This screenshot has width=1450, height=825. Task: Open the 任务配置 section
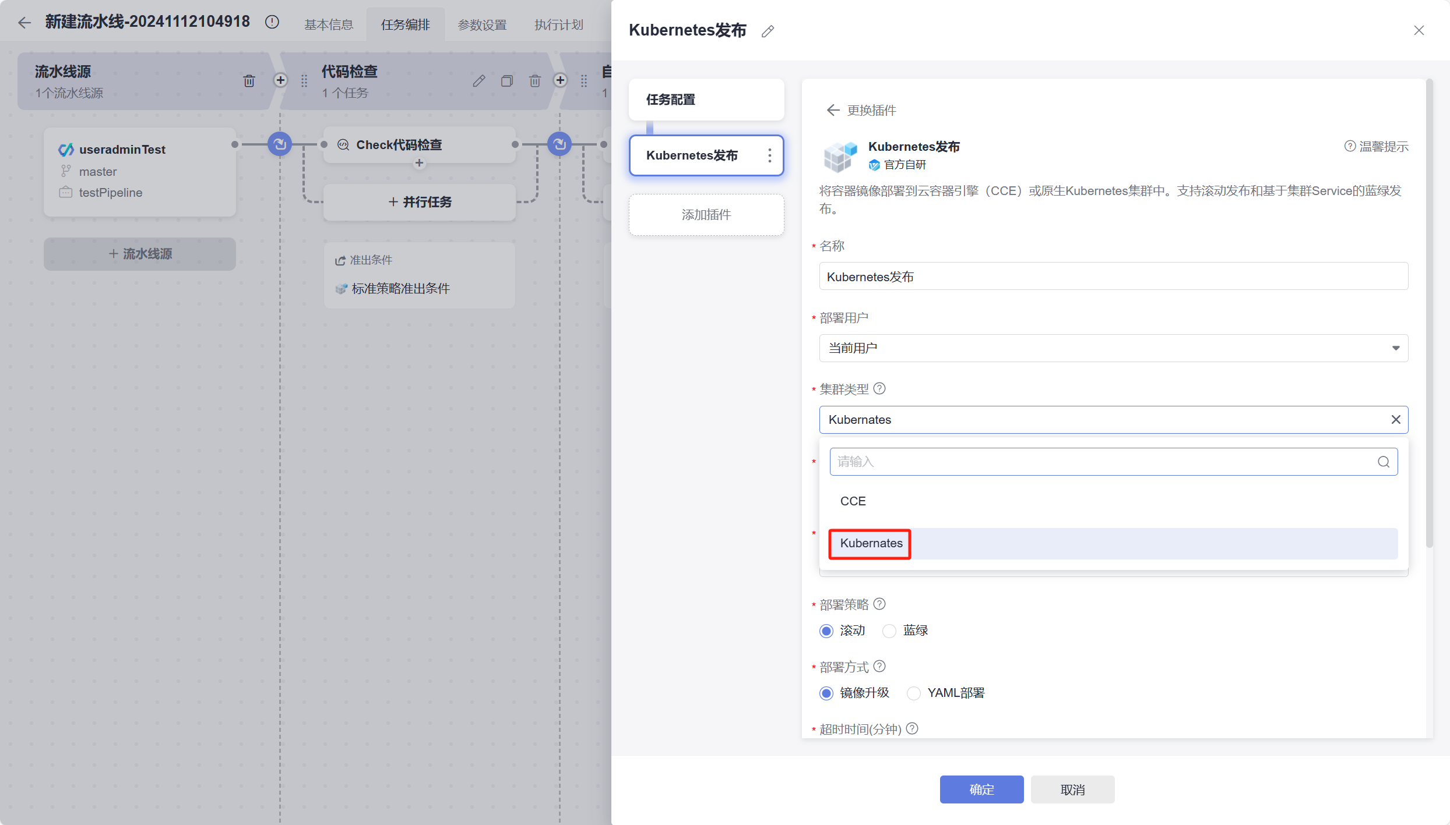point(706,100)
